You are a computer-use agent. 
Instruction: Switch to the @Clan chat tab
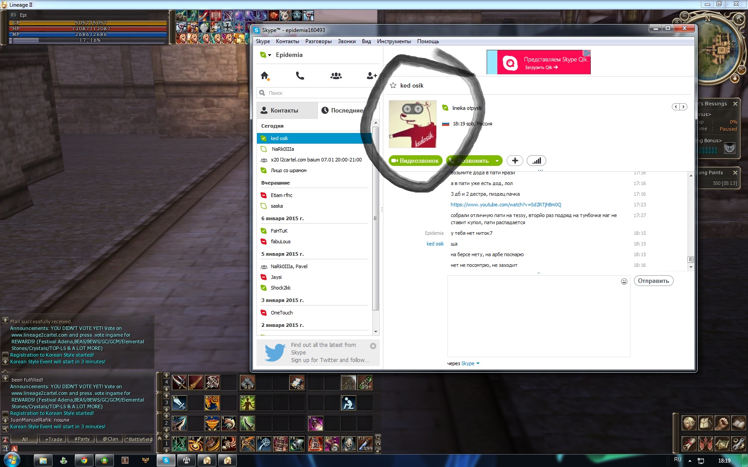110,439
